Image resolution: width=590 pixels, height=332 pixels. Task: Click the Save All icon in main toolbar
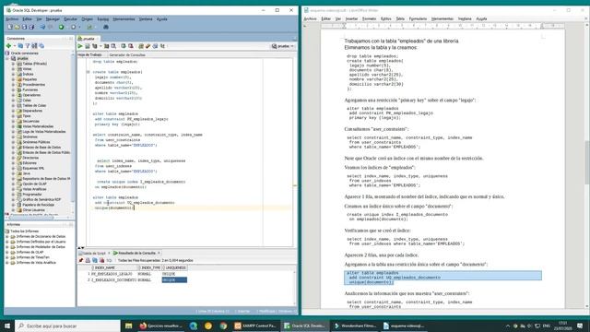coord(31,27)
